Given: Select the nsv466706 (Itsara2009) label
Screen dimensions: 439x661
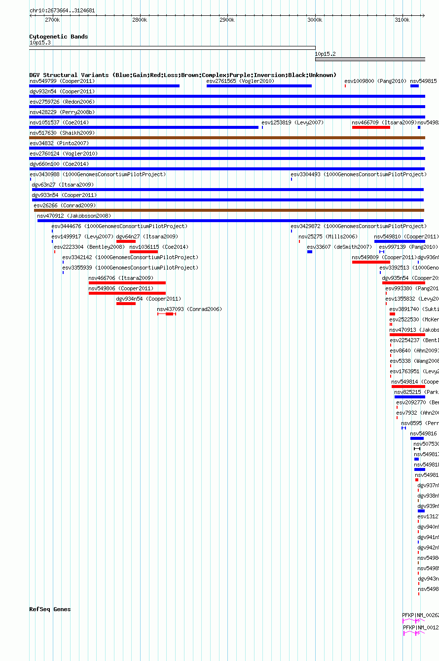Looking at the screenshot, I should pyautogui.click(x=121, y=278).
